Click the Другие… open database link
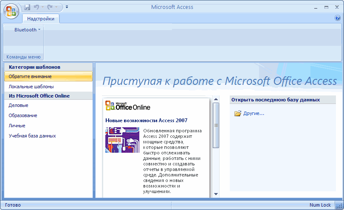This screenshot has height=210, width=344. [x=254, y=113]
